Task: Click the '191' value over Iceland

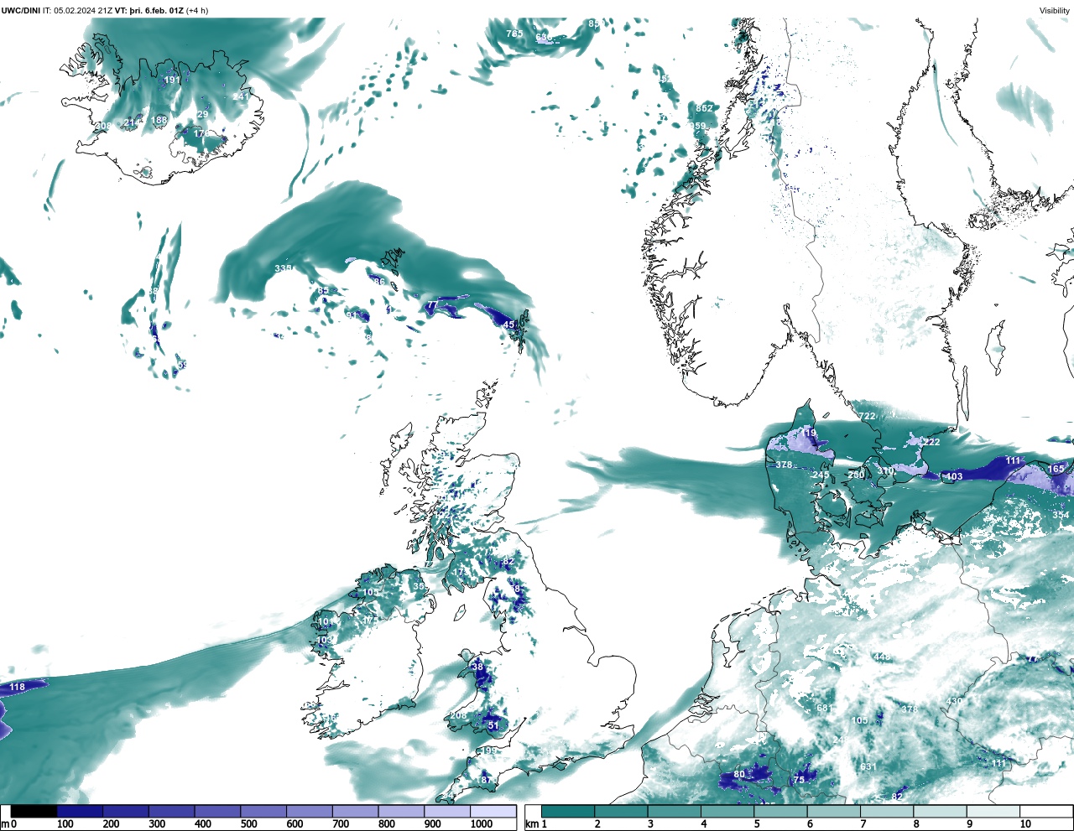Action: pos(171,81)
